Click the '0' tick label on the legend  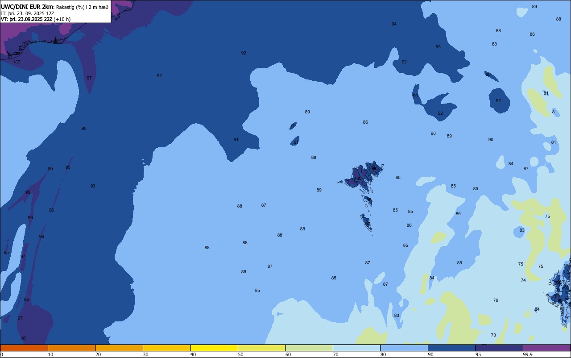click(x=2, y=354)
